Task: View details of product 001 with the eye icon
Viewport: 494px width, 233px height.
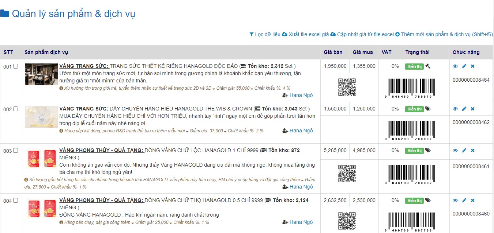Action: tap(455, 66)
